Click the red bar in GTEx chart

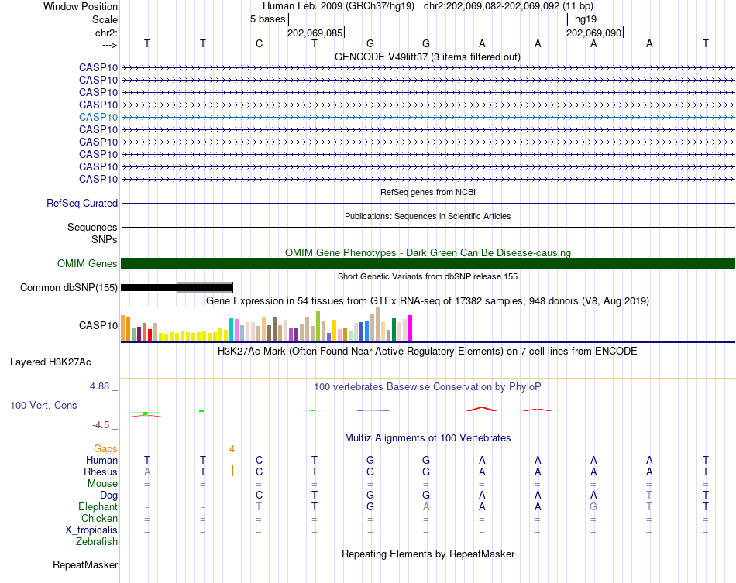coord(150,334)
